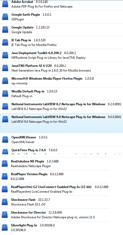
Task: Select RealJukebox NS Plugin title
Action: tap(28, 161)
